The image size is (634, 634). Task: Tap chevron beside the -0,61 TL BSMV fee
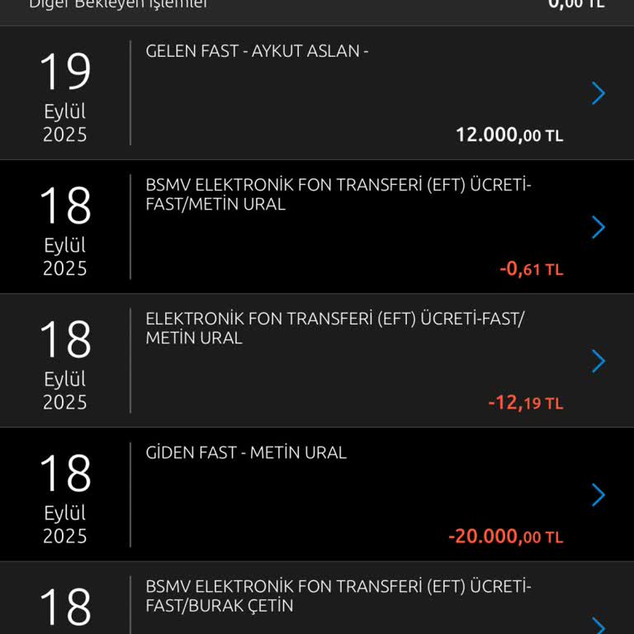[x=599, y=227]
